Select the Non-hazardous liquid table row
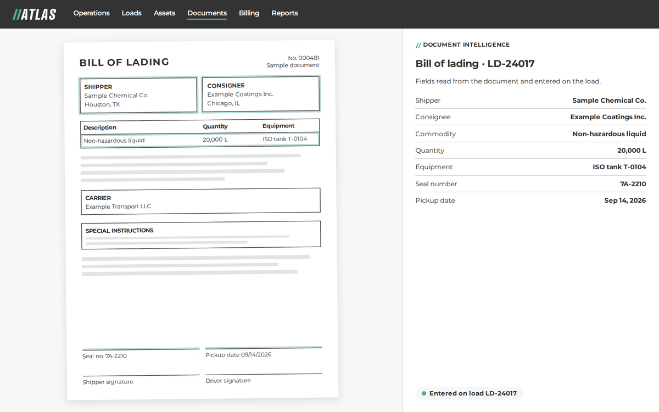The width and height of the screenshot is (659, 412). click(x=199, y=140)
